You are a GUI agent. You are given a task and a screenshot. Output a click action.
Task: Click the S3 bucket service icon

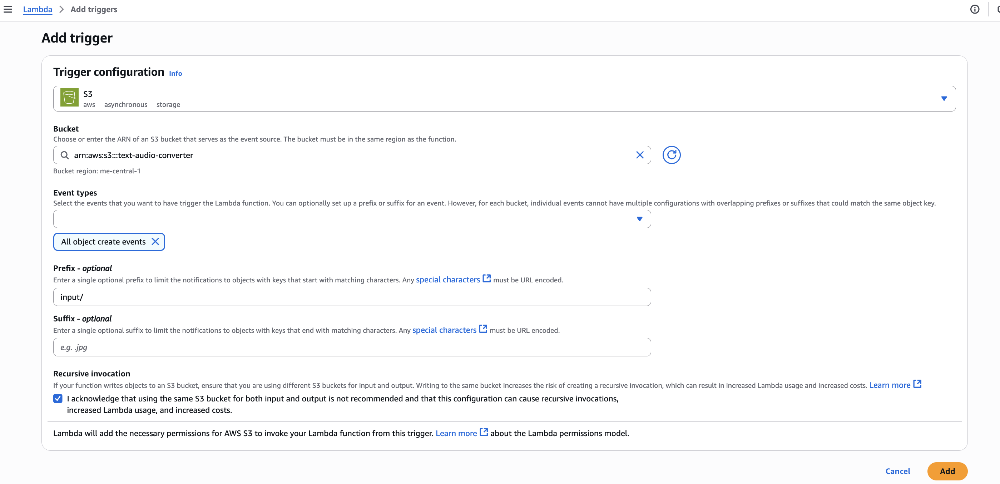[x=69, y=98]
